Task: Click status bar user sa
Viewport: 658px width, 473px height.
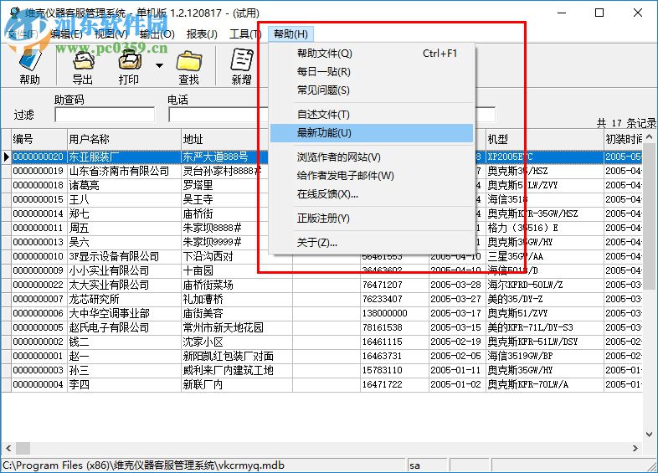Action: click(x=426, y=465)
